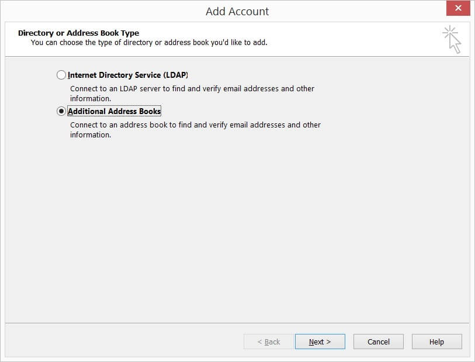Click the LDAP server description text
Screen dimensions: 475x362
tap(192, 89)
